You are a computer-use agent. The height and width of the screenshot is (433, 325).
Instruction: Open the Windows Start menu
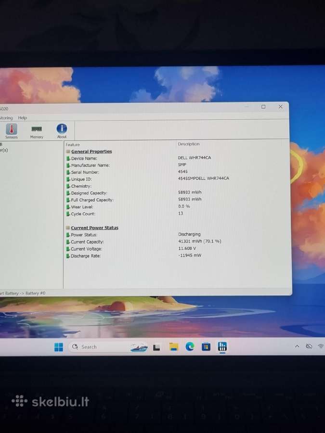click(x=59, y=347)
